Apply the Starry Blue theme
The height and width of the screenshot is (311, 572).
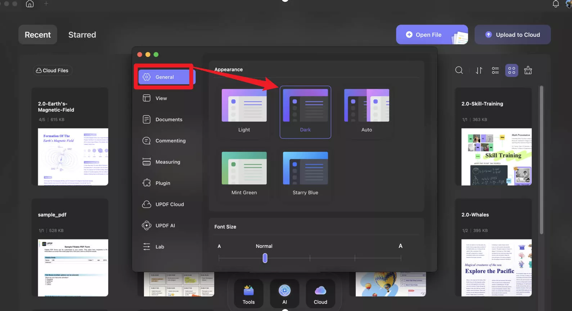305,174
